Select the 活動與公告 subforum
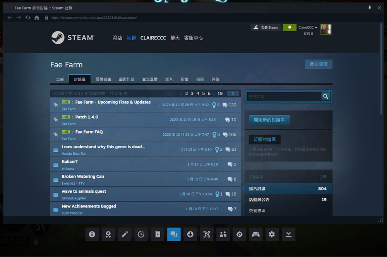 coord(288,199)
